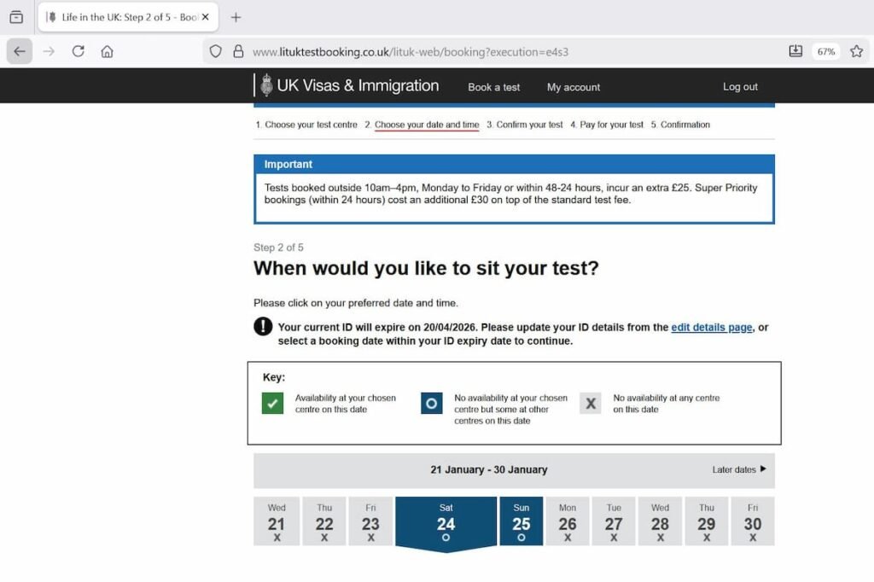The image size is (874, 582).
Task: Open the recent tabs list icon
Action: point(16,17)
